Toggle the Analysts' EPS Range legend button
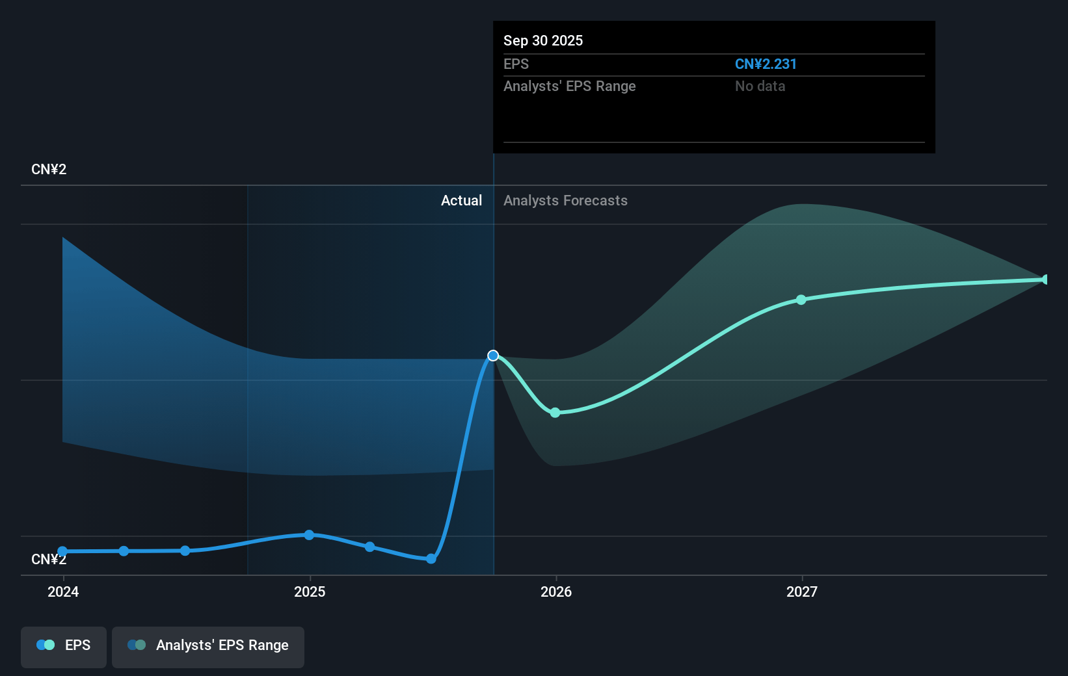 point(208,646)
